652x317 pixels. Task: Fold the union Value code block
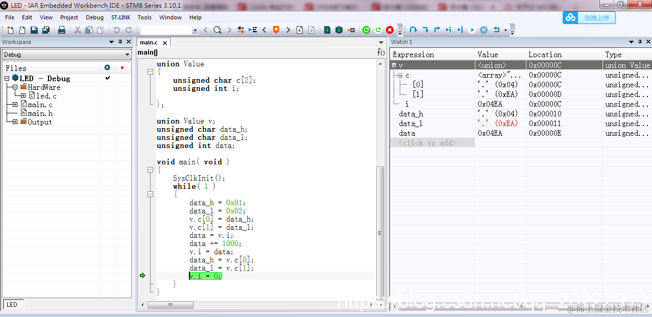tap(150, 72)
